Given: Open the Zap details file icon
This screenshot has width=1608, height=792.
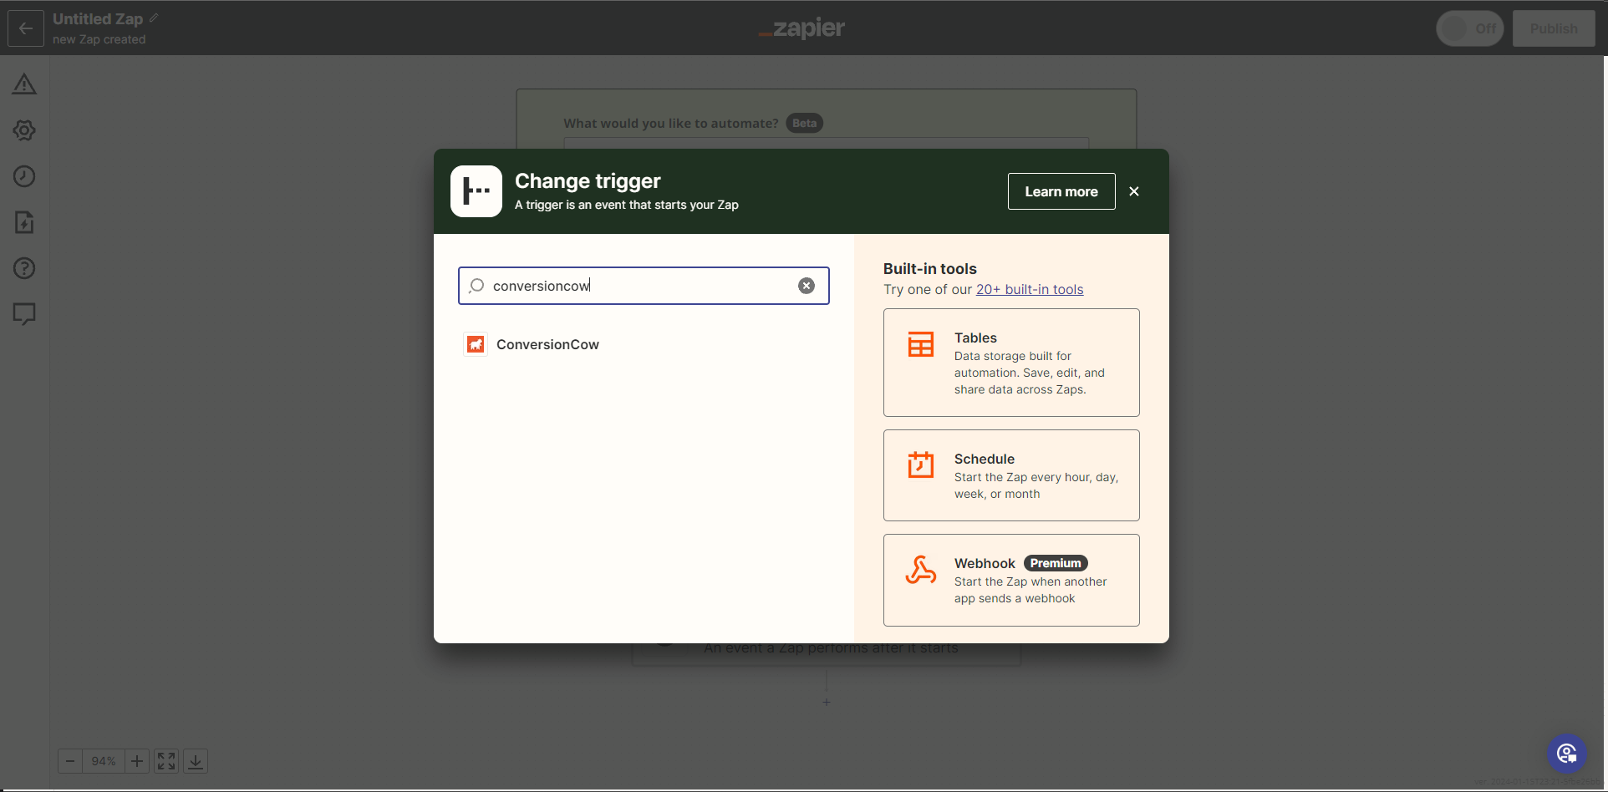Looking at the screenshot, I should coord(24,222).
